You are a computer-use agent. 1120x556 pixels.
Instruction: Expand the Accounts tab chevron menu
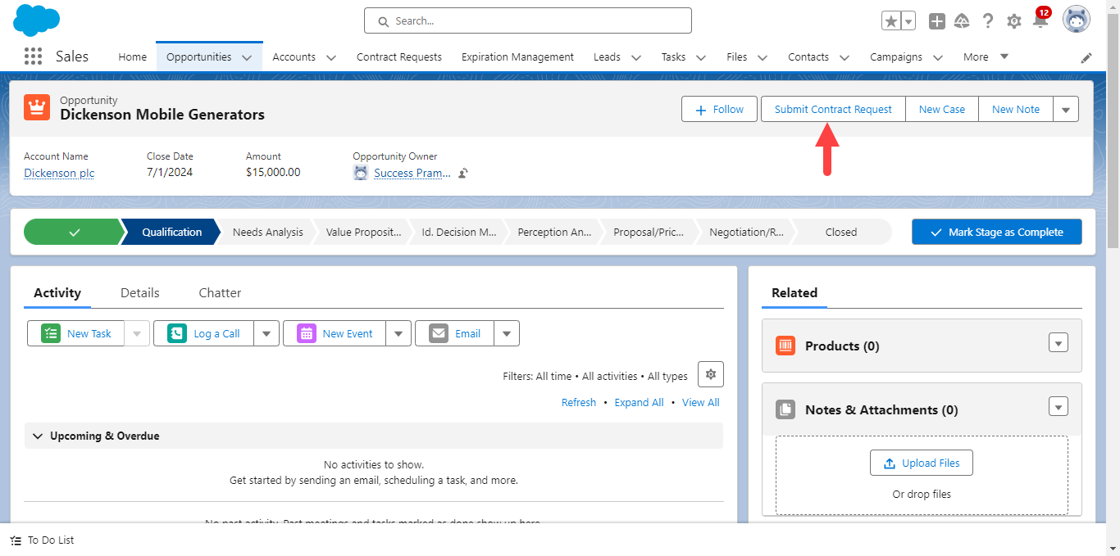click(330, 57)
